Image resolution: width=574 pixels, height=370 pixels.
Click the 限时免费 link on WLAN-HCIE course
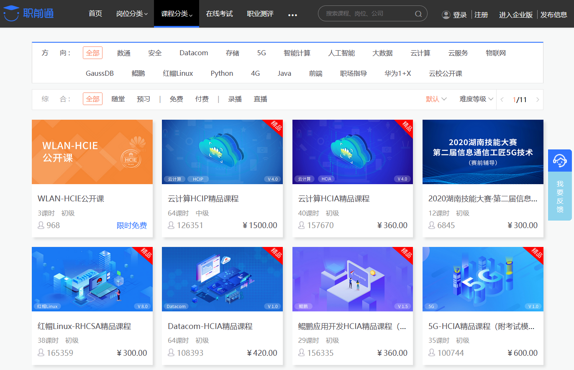[132, 225]
